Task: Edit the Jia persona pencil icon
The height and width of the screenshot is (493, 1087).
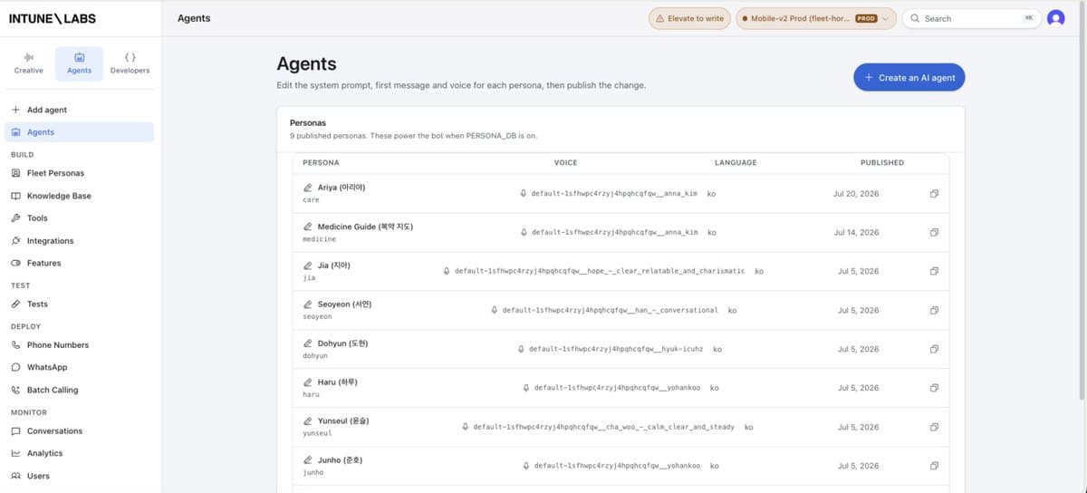Action: click(308, 266)
